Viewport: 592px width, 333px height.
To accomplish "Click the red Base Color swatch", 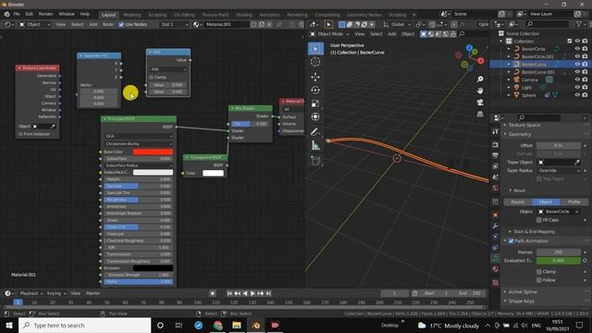I will coord(153,152).
